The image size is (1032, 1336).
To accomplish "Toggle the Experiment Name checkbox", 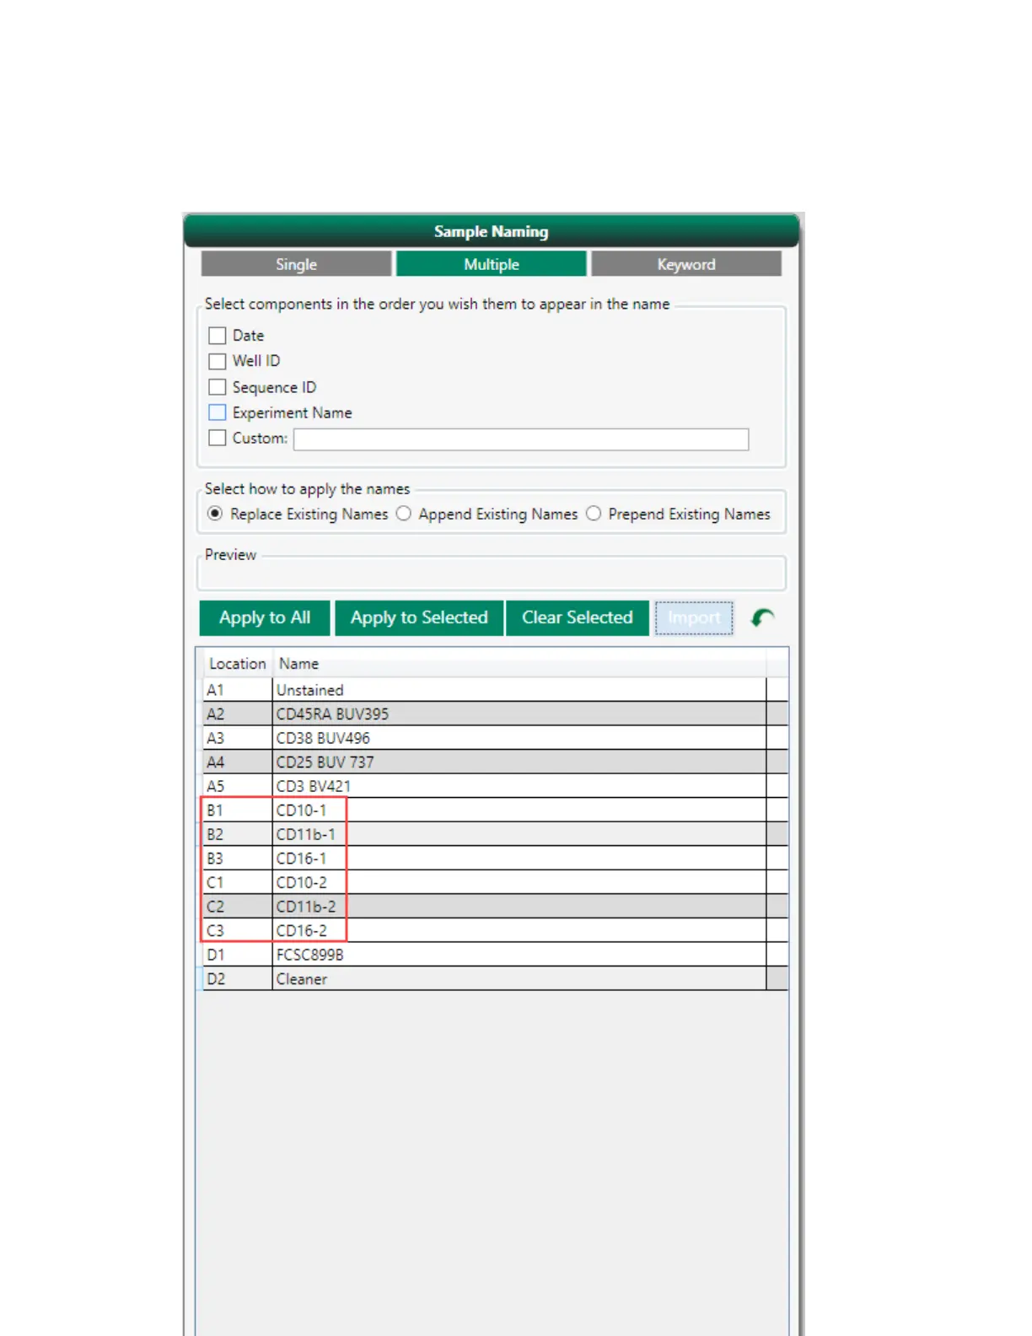I will point(218,412).
